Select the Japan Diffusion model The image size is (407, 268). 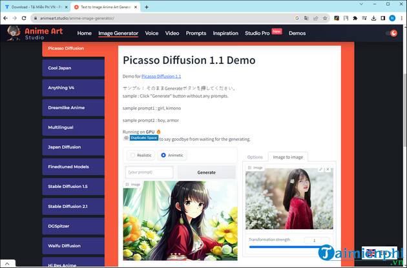coord(74,147)
